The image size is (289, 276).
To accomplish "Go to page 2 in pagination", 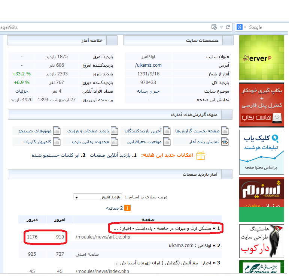I will (121, 208).
